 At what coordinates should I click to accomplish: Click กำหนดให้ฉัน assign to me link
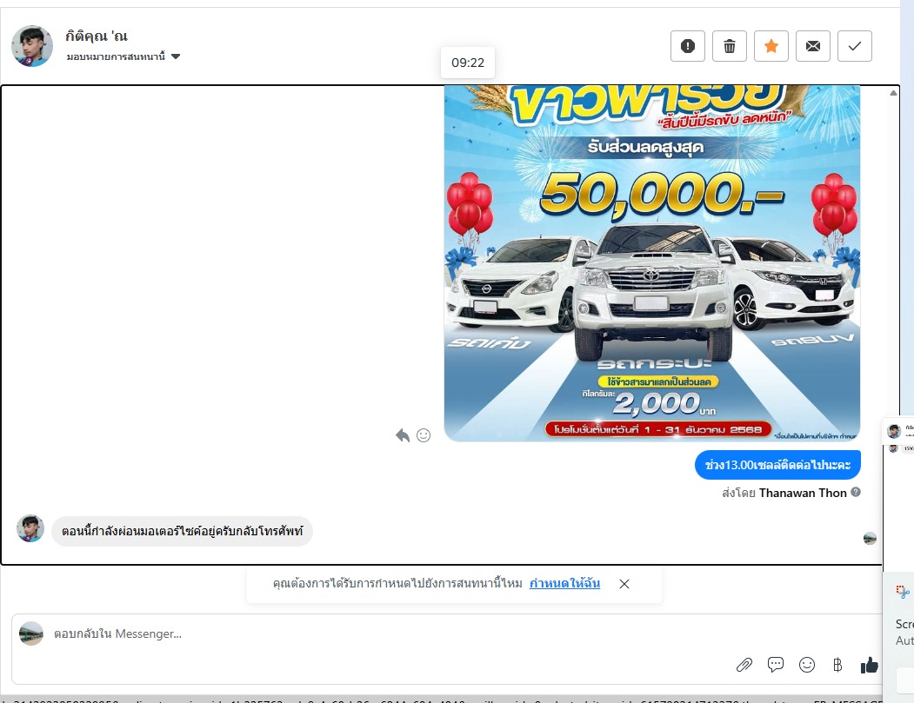[564, 583]
